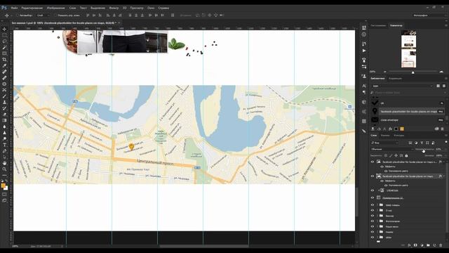Expand the third folder group in layers
Screen dimensions: 449x253
click(x=377, y=216)
